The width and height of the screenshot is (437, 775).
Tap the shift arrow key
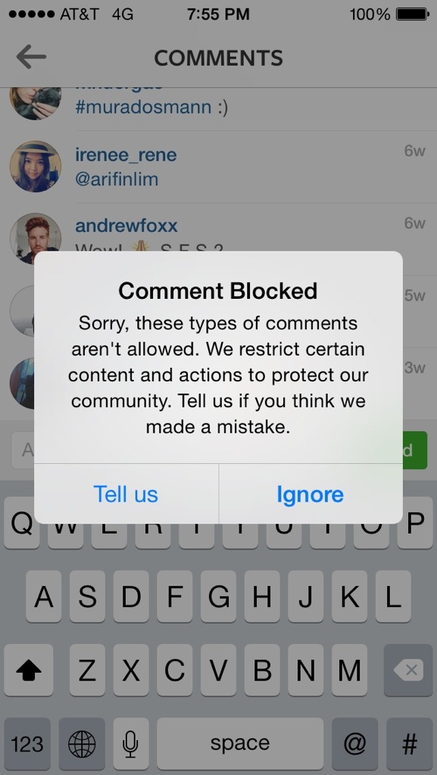click(x=29, y=671)
